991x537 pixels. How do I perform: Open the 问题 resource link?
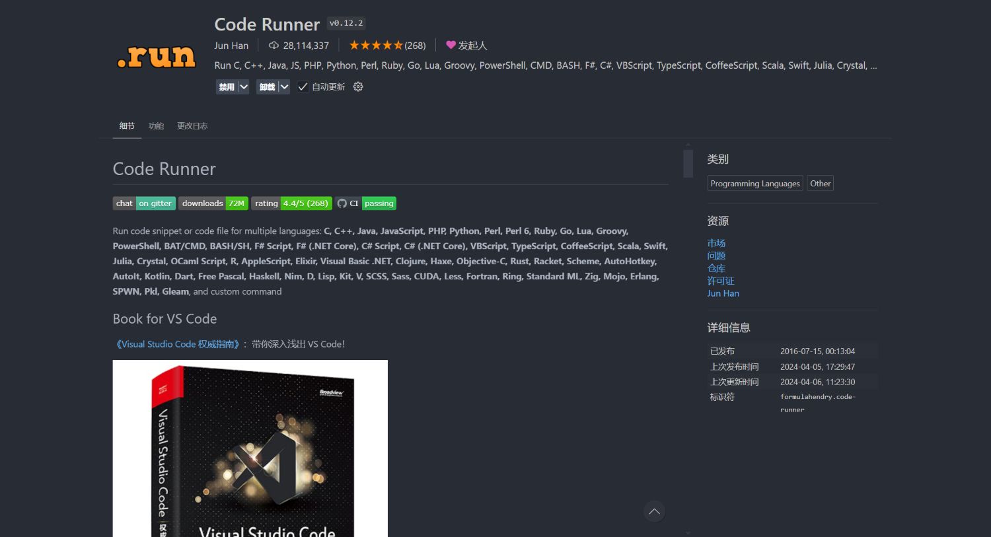click(716, 256)
